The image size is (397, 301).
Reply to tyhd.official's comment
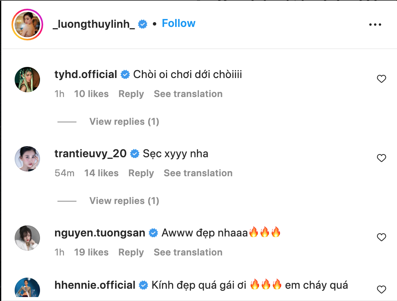131,94
